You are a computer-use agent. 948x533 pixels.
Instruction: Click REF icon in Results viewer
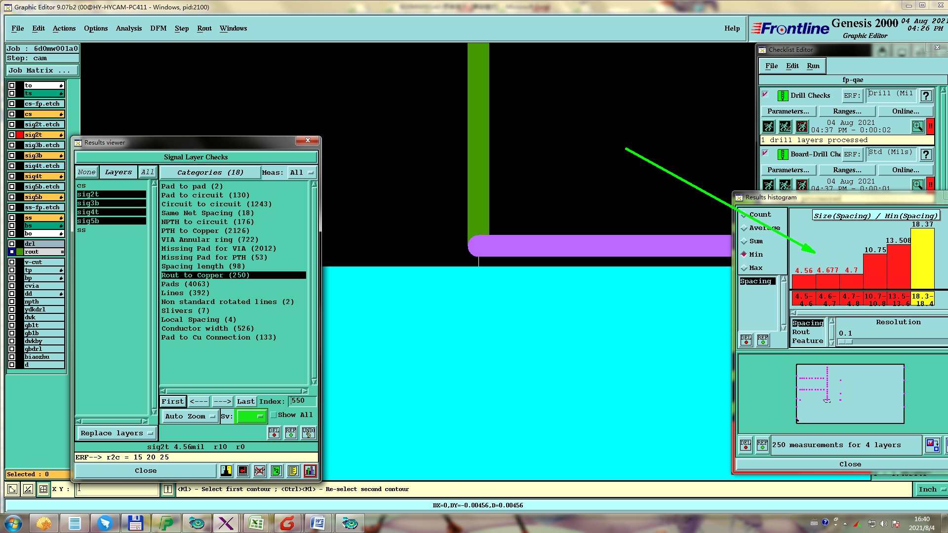(291, 433)
